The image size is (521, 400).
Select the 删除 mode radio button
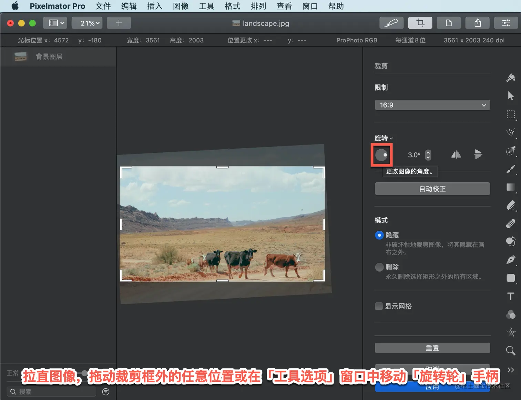[379, 267]
